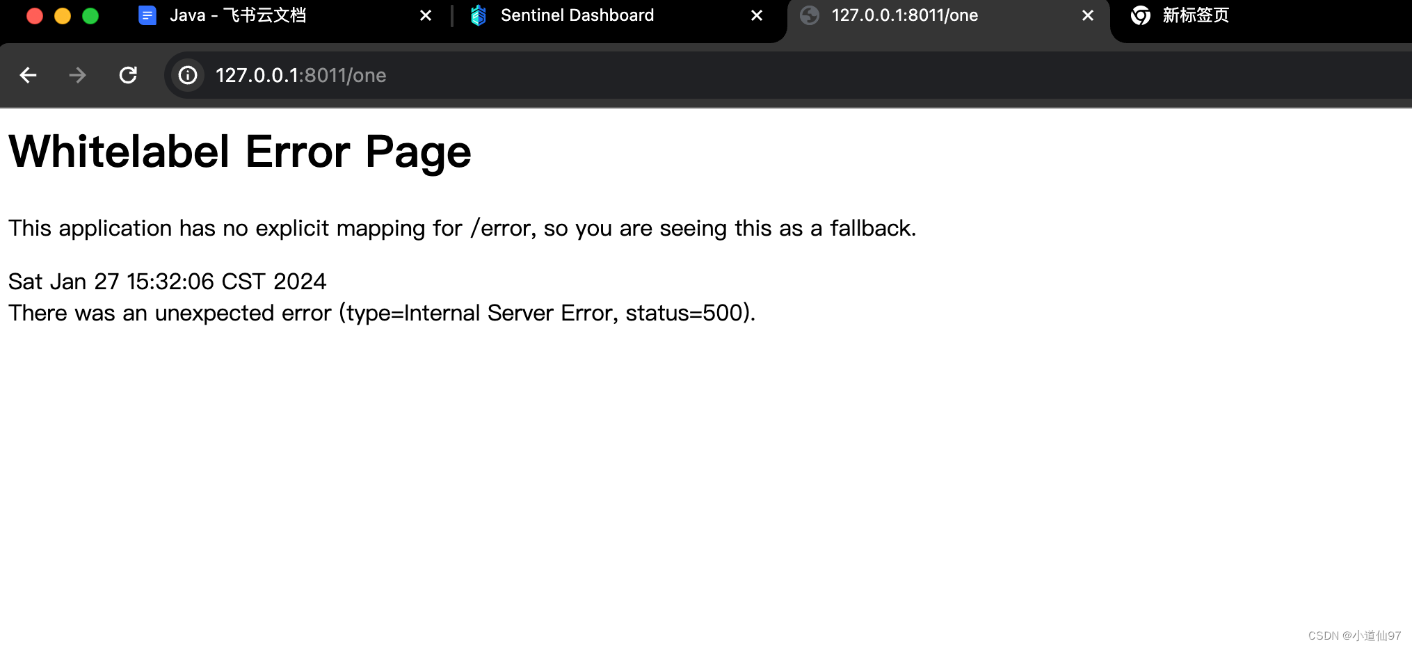Click the globe favicon on 127.0.0.1 tab
This screenshot has height=648, width=1412.
810,15
